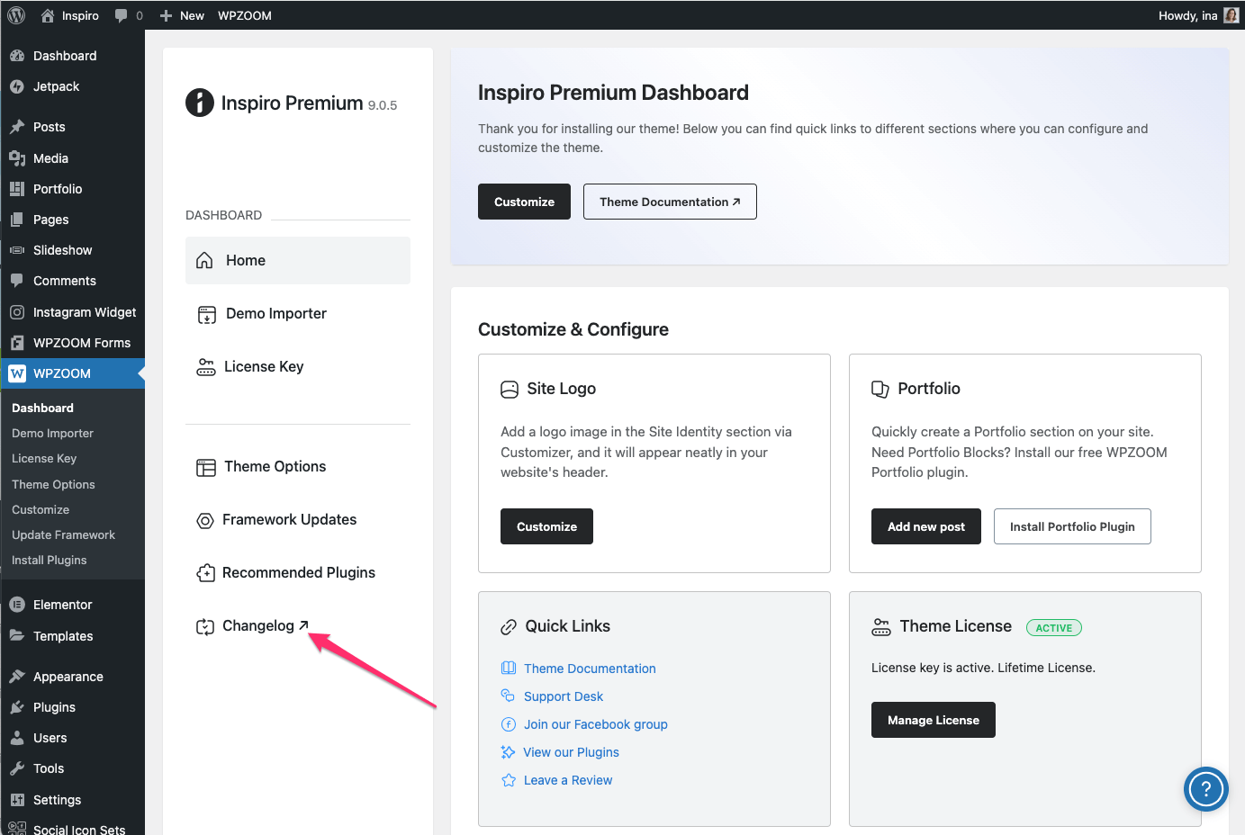1245x835 pixels.
Task: Click the WordPress logo in admin bar
Action: click(16, 15)
